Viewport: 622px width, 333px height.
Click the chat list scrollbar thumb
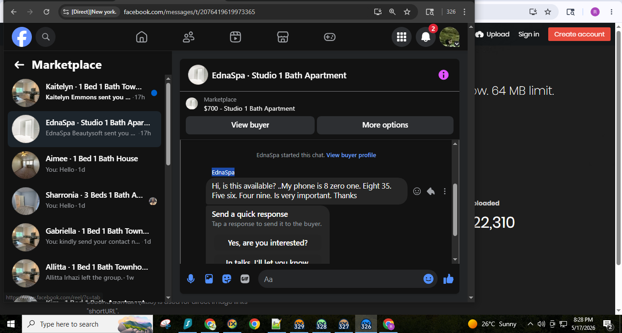[x=168, y=124]
